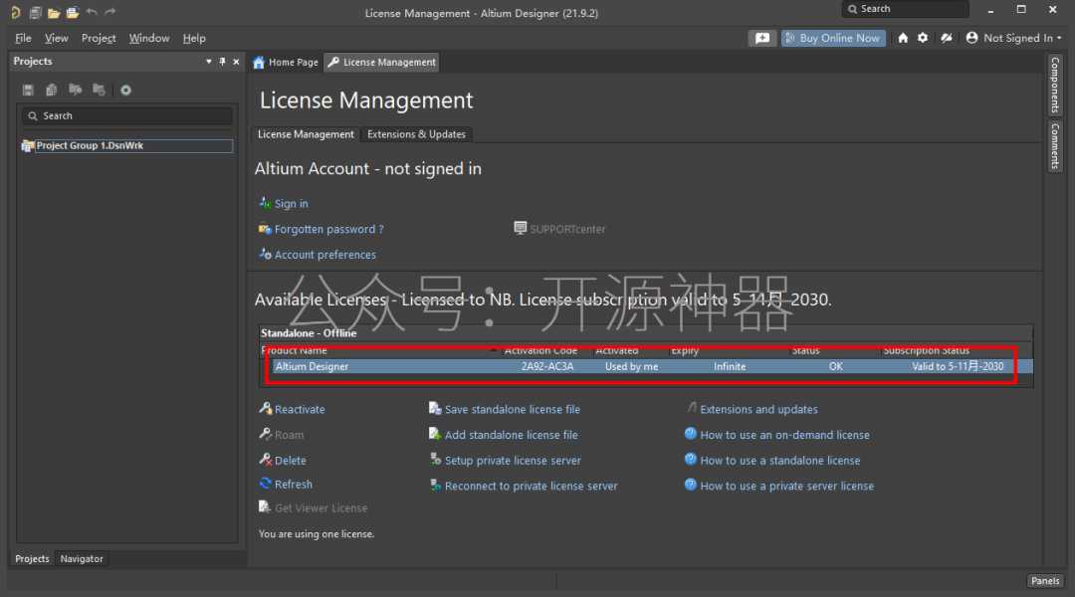
Task: Select the Altium Designer license row
Action: pyautogui.click(x=647, y=367)
